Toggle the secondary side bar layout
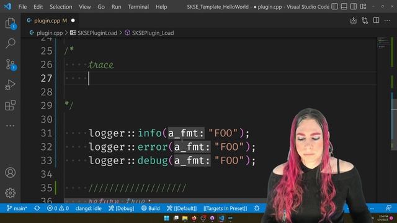Viewport: 397px width, 223px height. pos(354,7)
